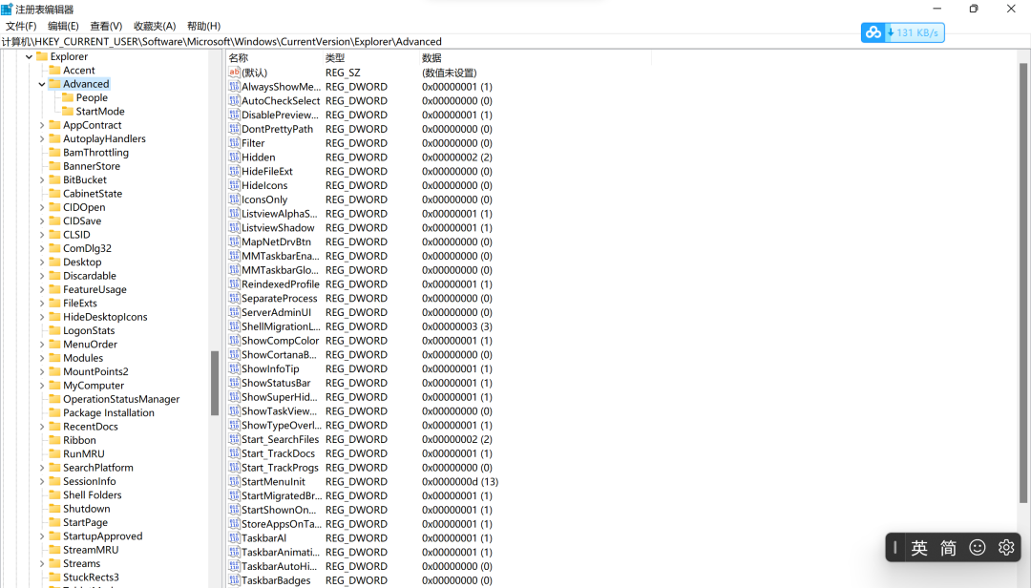Collapse the Explorer tree node

click(x=29, y=56)
